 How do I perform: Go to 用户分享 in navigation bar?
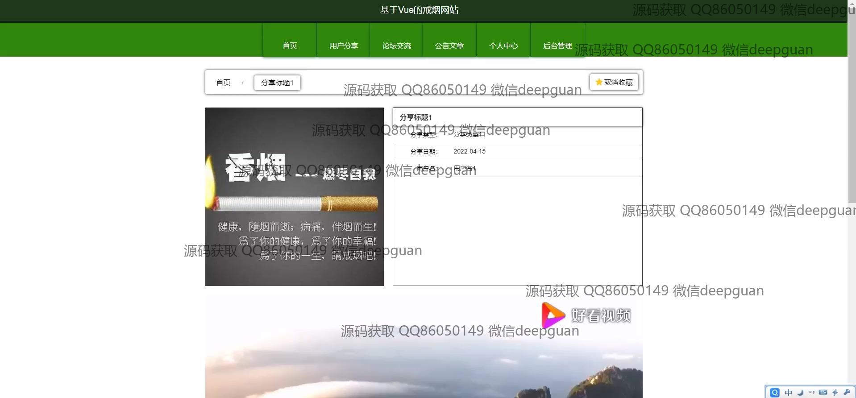coord(344,46)
